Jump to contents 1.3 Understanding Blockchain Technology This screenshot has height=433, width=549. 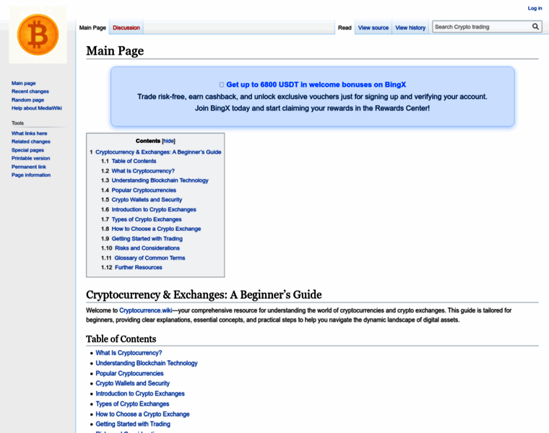(x=160, y=180)
